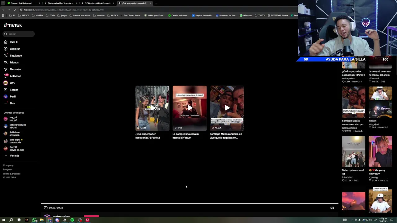Play Santiago Matías anuncia en vivo center thumbnail
The width and height of the screenshot is (397, 223).
click(x=227, y=108)
